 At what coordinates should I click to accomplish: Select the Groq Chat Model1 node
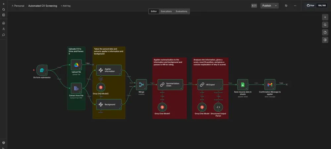[162, 107]
